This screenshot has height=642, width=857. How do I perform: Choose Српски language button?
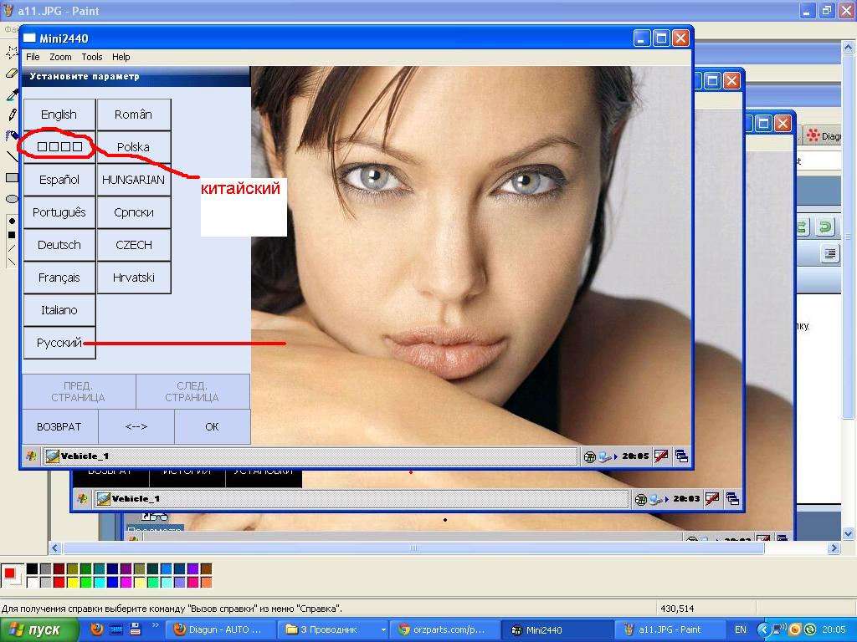(134, 212)
